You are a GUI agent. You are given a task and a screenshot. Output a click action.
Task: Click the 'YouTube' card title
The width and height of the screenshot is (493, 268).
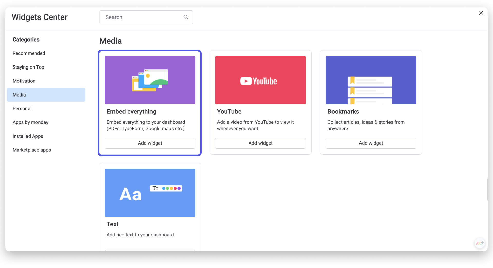[x=229, y=112]
